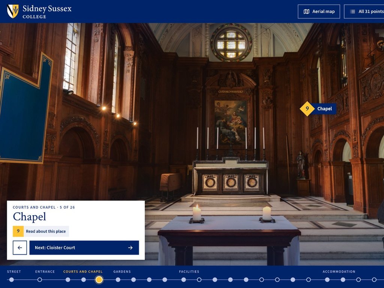This screenshot has height=288, width=384.
Task: Jump to first dot under Courts and Chapel
Action: [68, 280]
